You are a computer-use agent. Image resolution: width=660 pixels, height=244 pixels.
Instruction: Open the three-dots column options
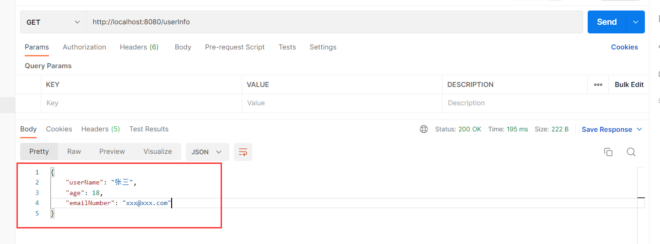click(598, 85)
